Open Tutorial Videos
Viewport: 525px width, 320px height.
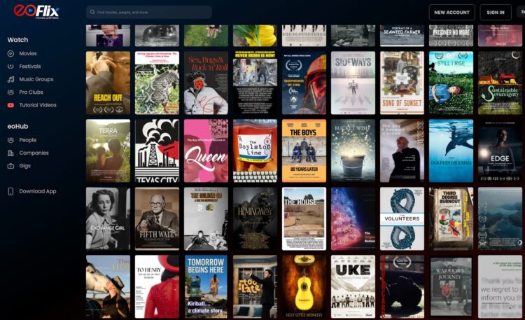click(38, 105)
